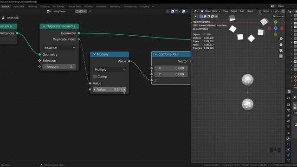Click the zoom magnifier viewport icon
The image size is (297, 167).
(x=281, y=39)
